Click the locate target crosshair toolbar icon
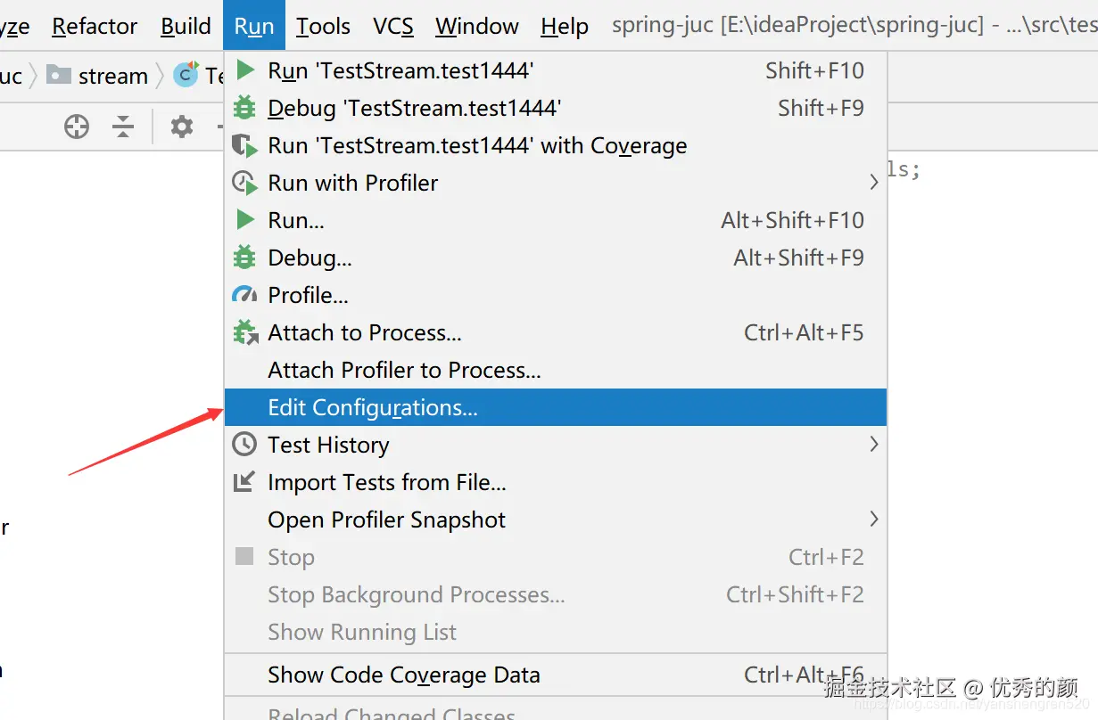The image size is (1098, 720). pyautogui.click(x=77, y=127)
